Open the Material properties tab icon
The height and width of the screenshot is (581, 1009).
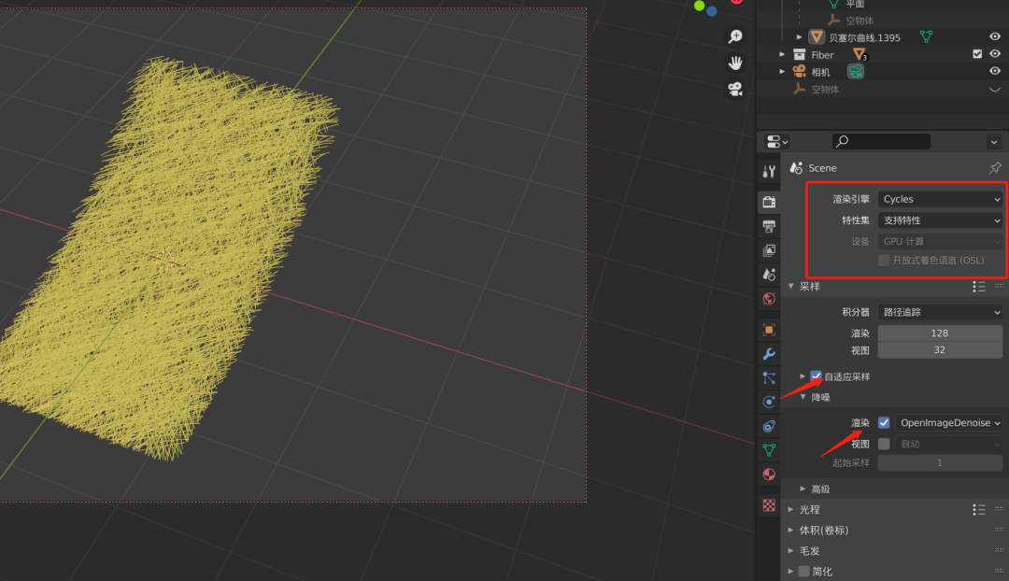point(769,475)
